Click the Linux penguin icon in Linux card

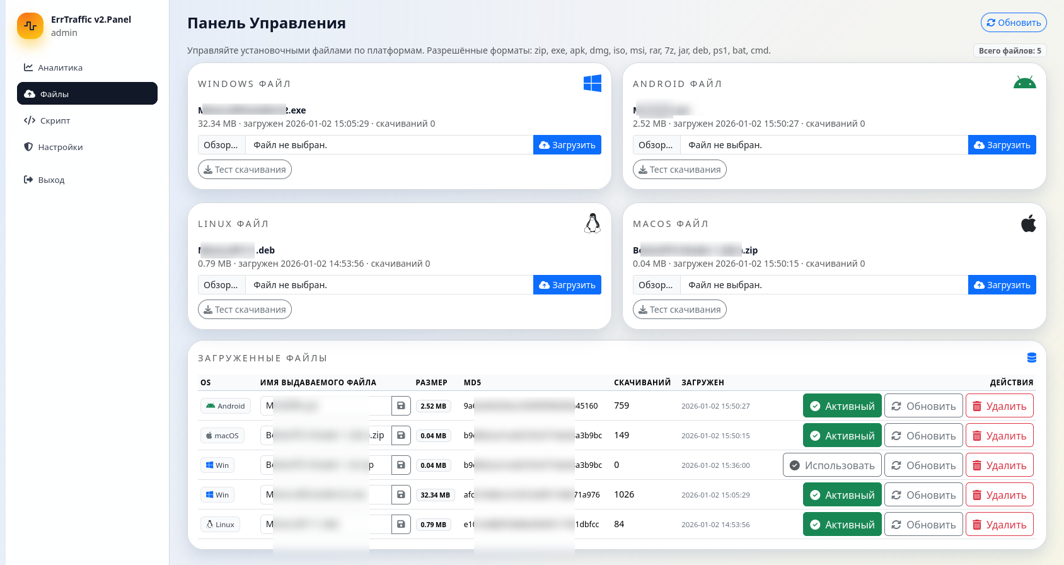[593, 223]
